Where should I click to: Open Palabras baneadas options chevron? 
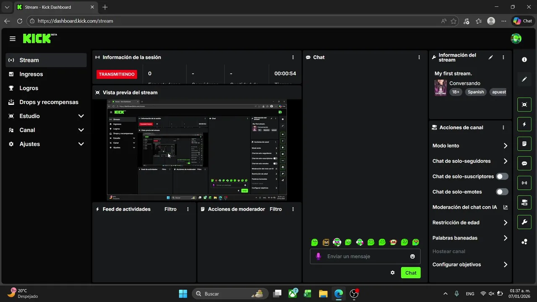click(x=505, y=238)
